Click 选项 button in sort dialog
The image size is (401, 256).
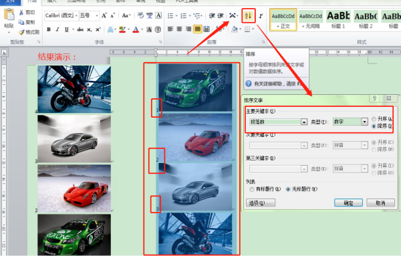261,203
